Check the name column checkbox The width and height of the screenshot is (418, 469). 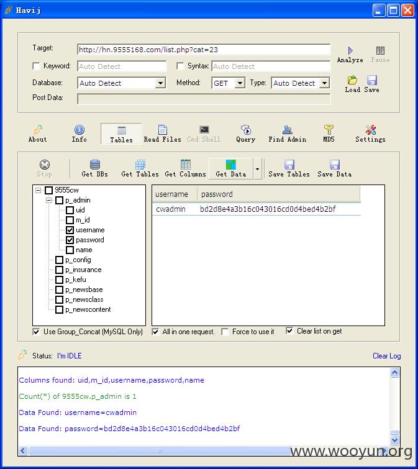tap(70, 250)
